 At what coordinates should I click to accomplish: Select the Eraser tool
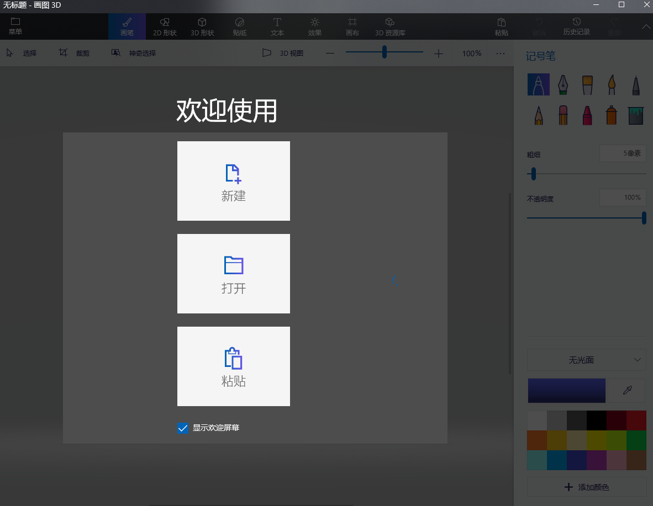[563, 115]
